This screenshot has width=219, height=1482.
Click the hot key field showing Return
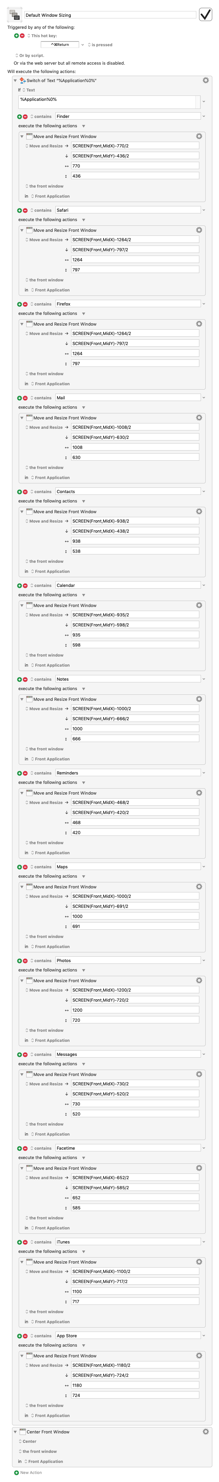click(x=60, y=44)
